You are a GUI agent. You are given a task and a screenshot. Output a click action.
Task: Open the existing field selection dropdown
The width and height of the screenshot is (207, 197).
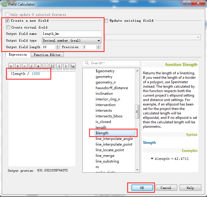(x=153, y=37)
